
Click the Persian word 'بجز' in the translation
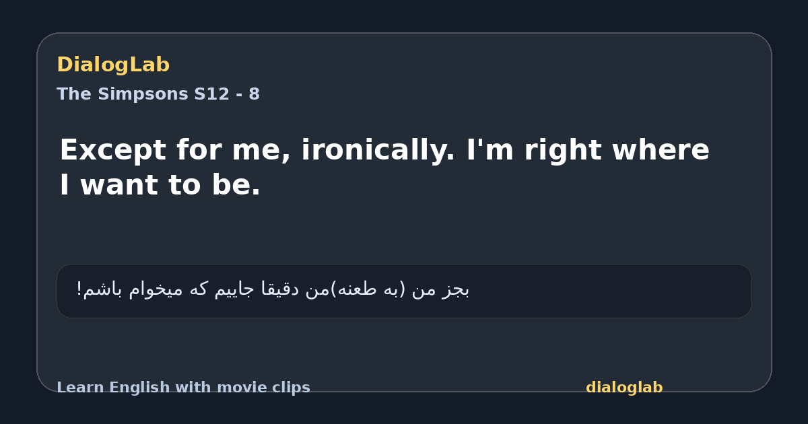pos(457,289)
